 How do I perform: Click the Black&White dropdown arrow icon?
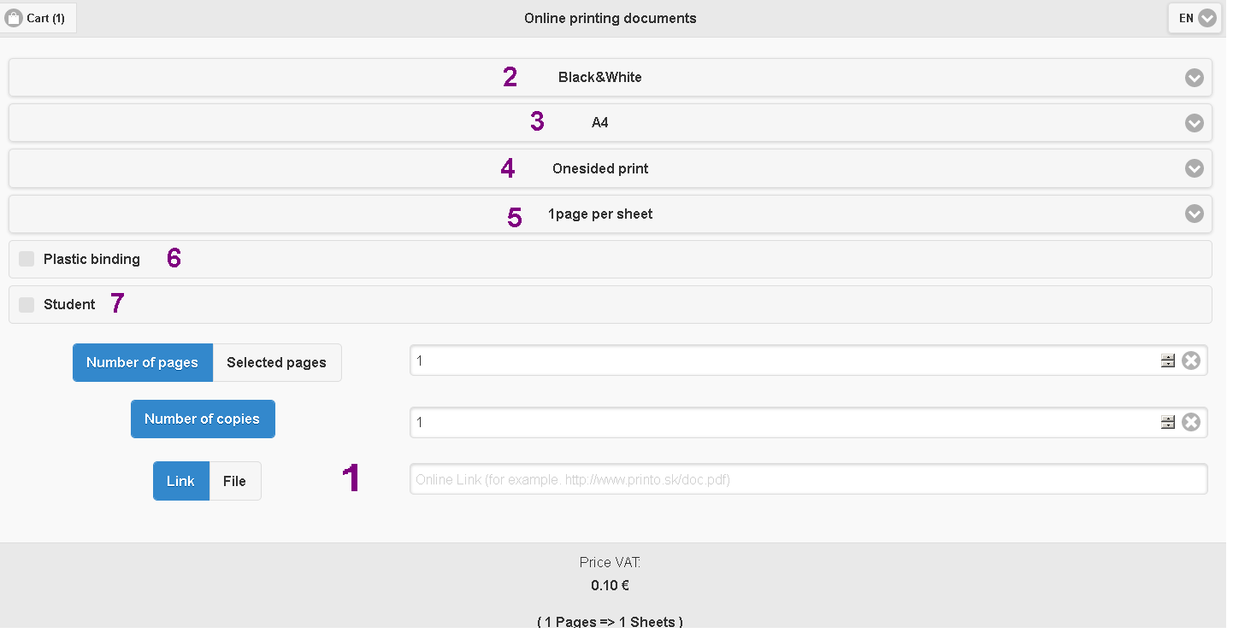[x=1194, y=78]
